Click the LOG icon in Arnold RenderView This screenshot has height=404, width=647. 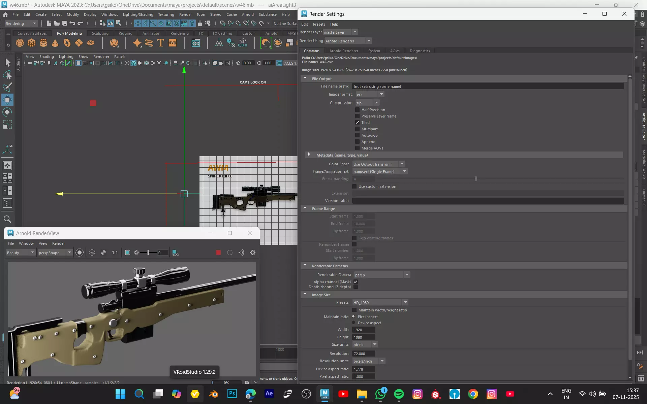(176, 252)
